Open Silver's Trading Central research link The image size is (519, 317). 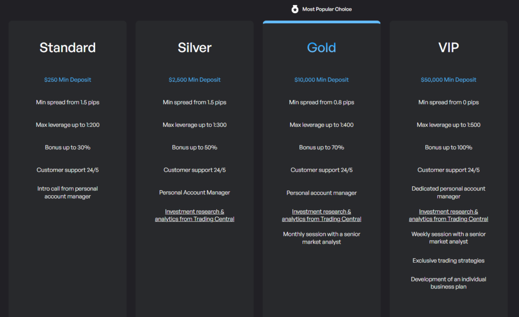[x=195, y=215]
